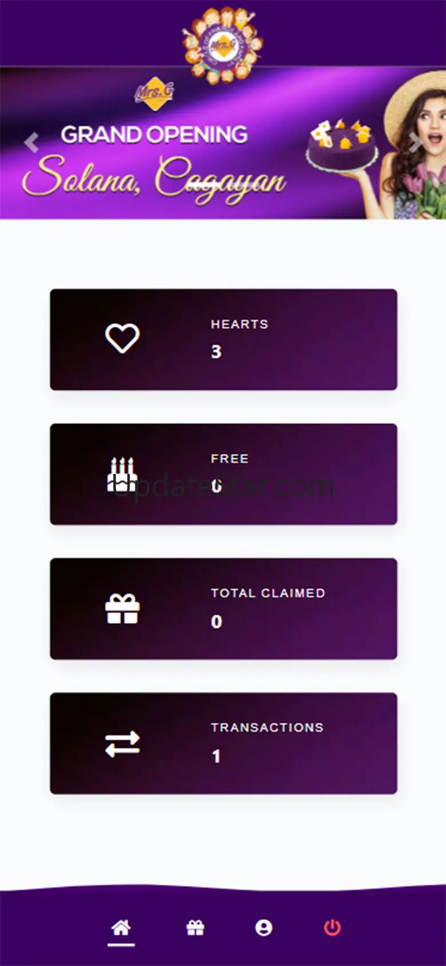
Task: Click the gift box icon beside Total Claimed
Action: pos(122,608)
